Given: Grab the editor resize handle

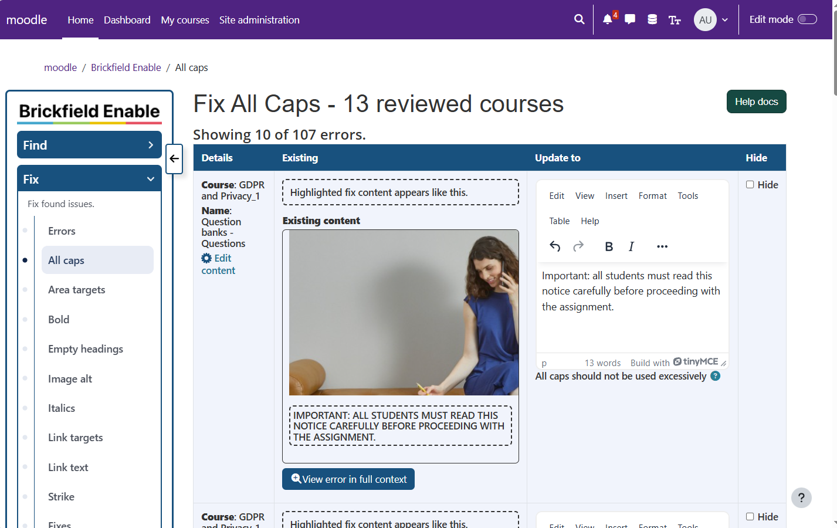Looking at the screenshot, I should (724, 363).
